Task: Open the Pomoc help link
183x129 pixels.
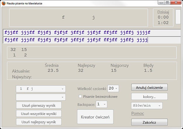Action: pyautogui.click(x=138, y=113)
